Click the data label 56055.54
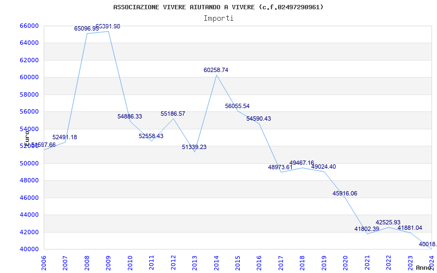The height and width of the screenshot is (273, 437). [x=237, y=106]
